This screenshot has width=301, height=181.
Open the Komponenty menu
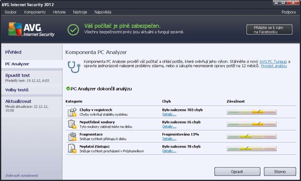click(x=35, y=12)
